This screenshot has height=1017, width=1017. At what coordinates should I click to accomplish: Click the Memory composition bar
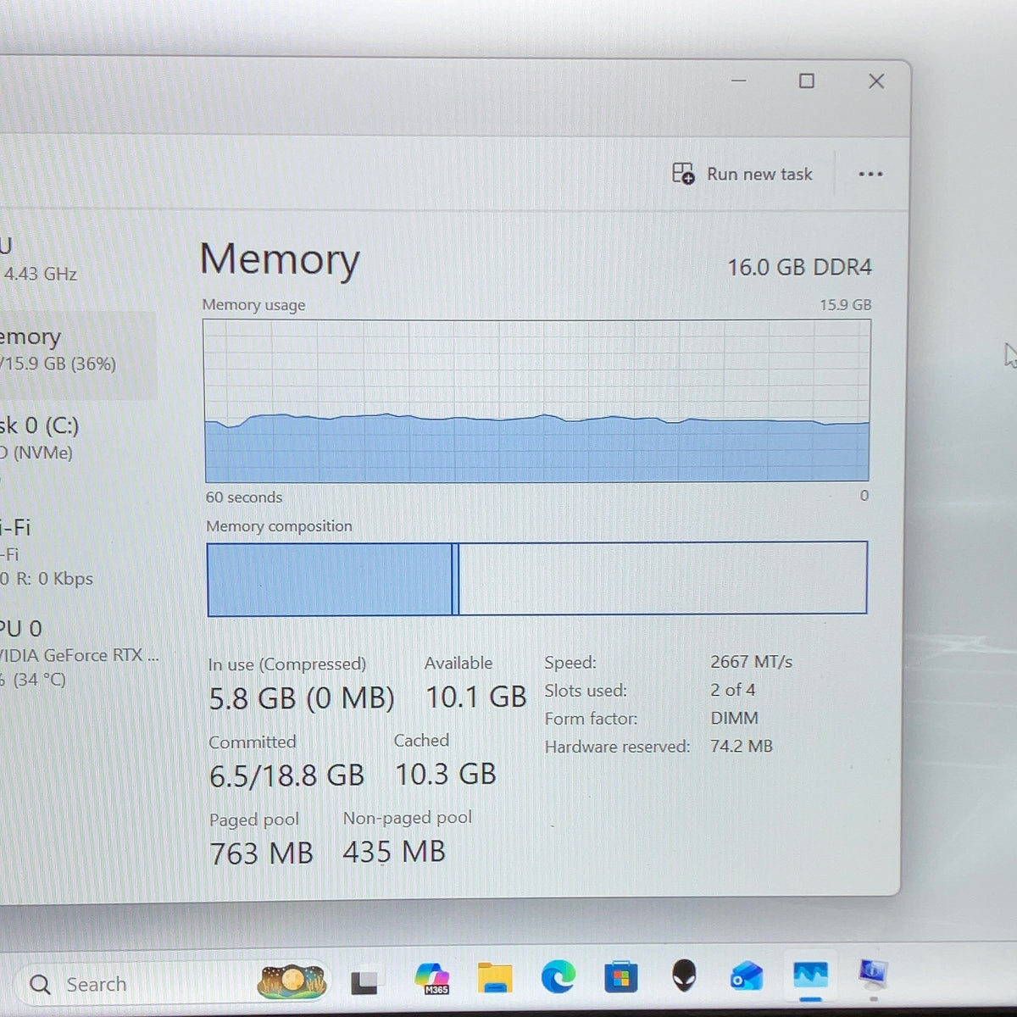click(537, 578)
